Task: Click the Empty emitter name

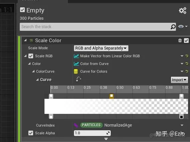Action: (35, 10)
